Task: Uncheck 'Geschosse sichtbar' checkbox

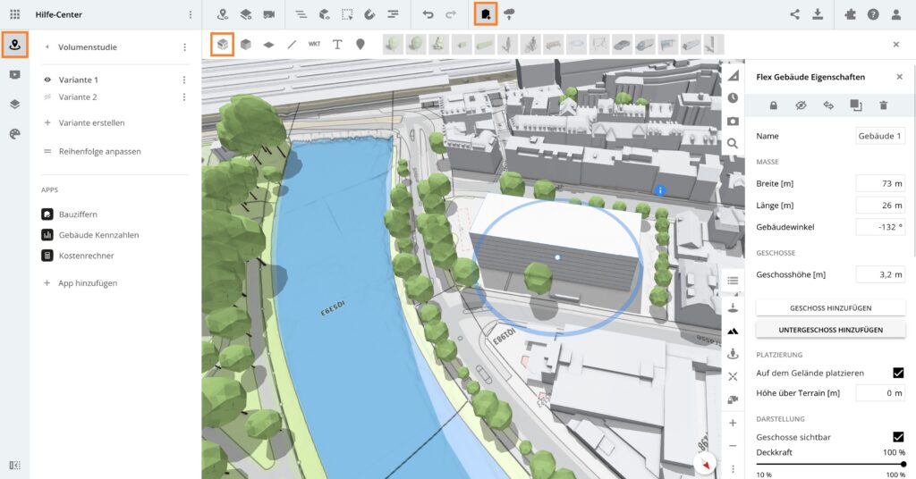Action: pyautogui.click(x=898, y=437)
